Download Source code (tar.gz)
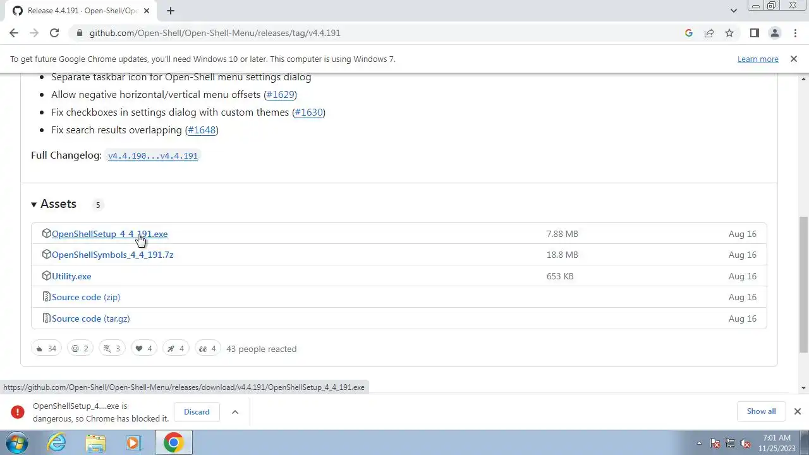809x455 pixels. coord(91,318)
